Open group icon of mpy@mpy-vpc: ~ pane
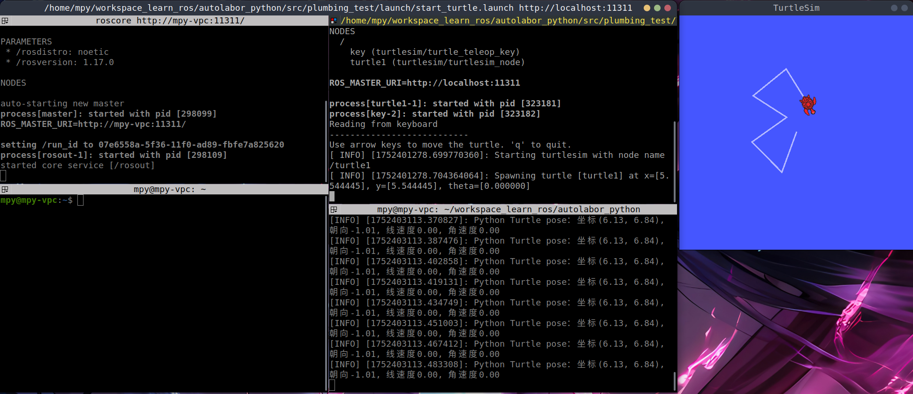The image size is (913, 394). 5,189
